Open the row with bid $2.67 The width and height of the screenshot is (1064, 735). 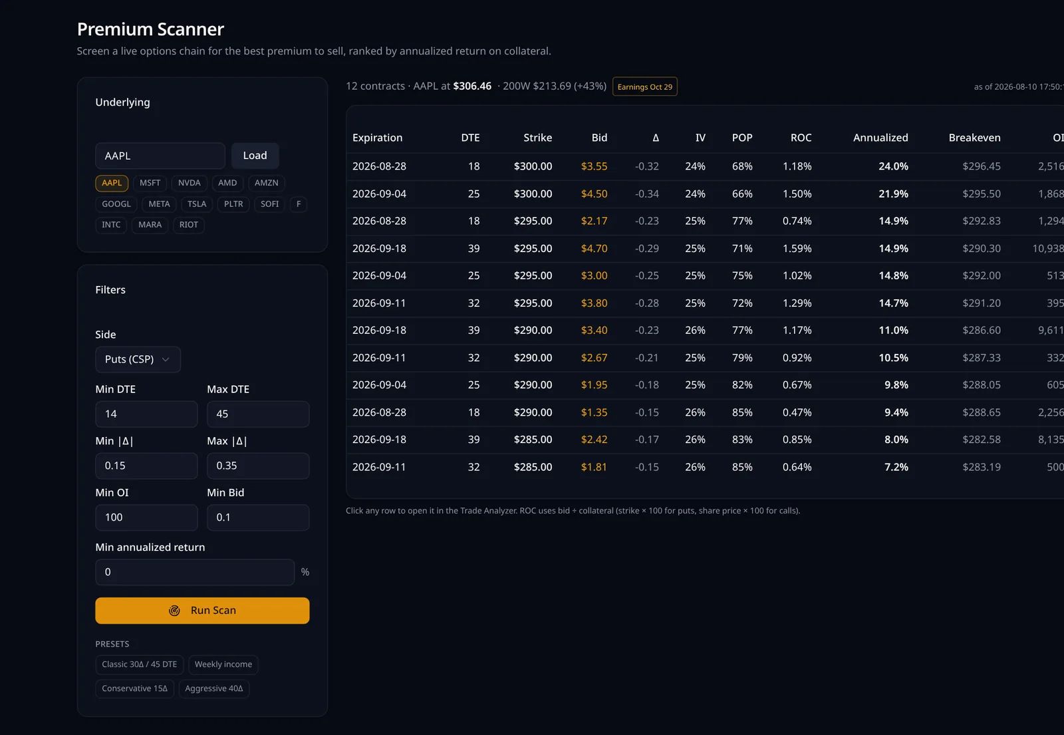(x=705, y=358)
